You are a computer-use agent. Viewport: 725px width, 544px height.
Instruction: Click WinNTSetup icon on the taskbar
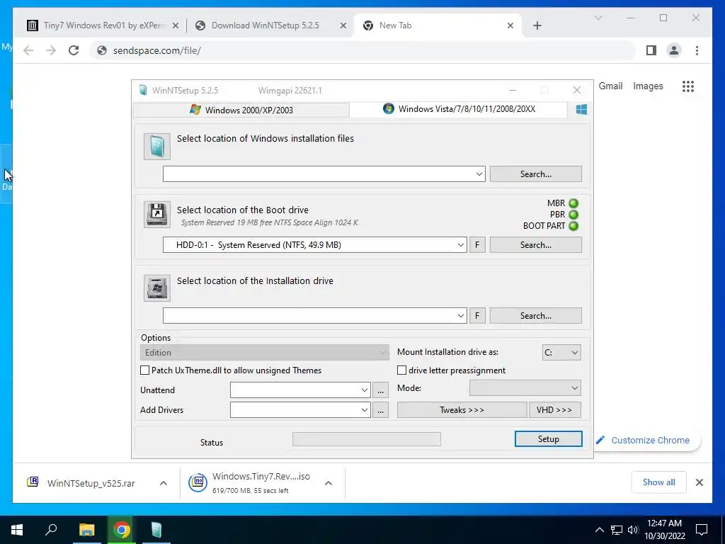pos(156,530)
